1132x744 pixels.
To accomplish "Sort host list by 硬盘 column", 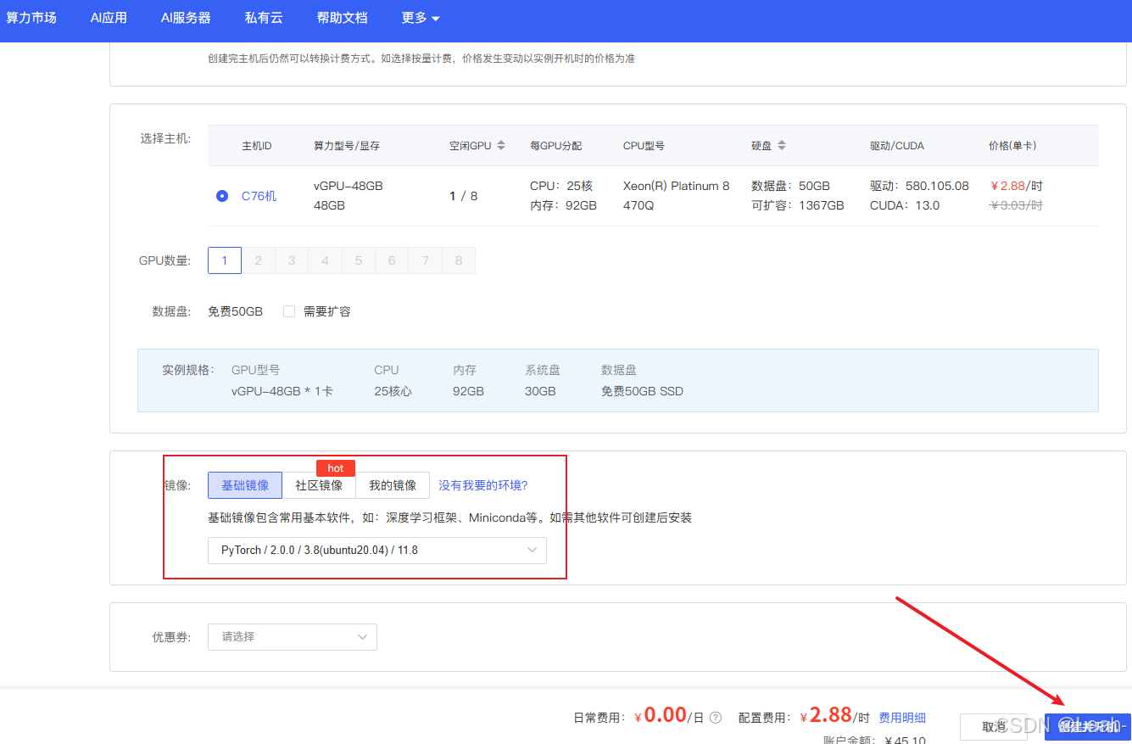I will point(781,145).
